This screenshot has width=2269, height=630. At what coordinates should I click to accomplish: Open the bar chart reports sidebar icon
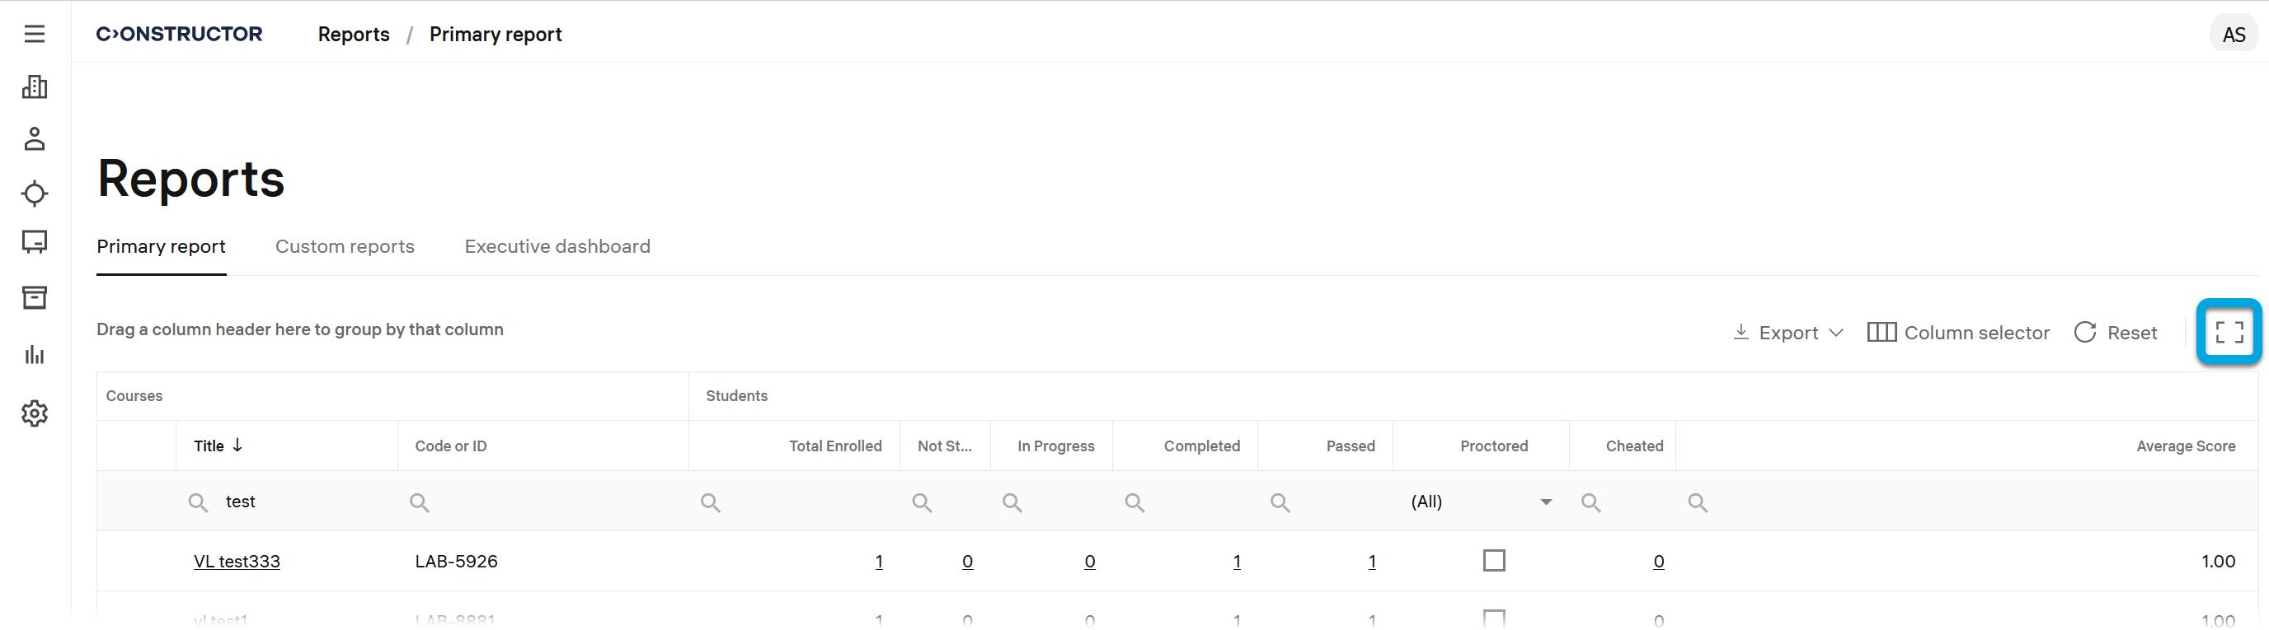click(35, 355)
